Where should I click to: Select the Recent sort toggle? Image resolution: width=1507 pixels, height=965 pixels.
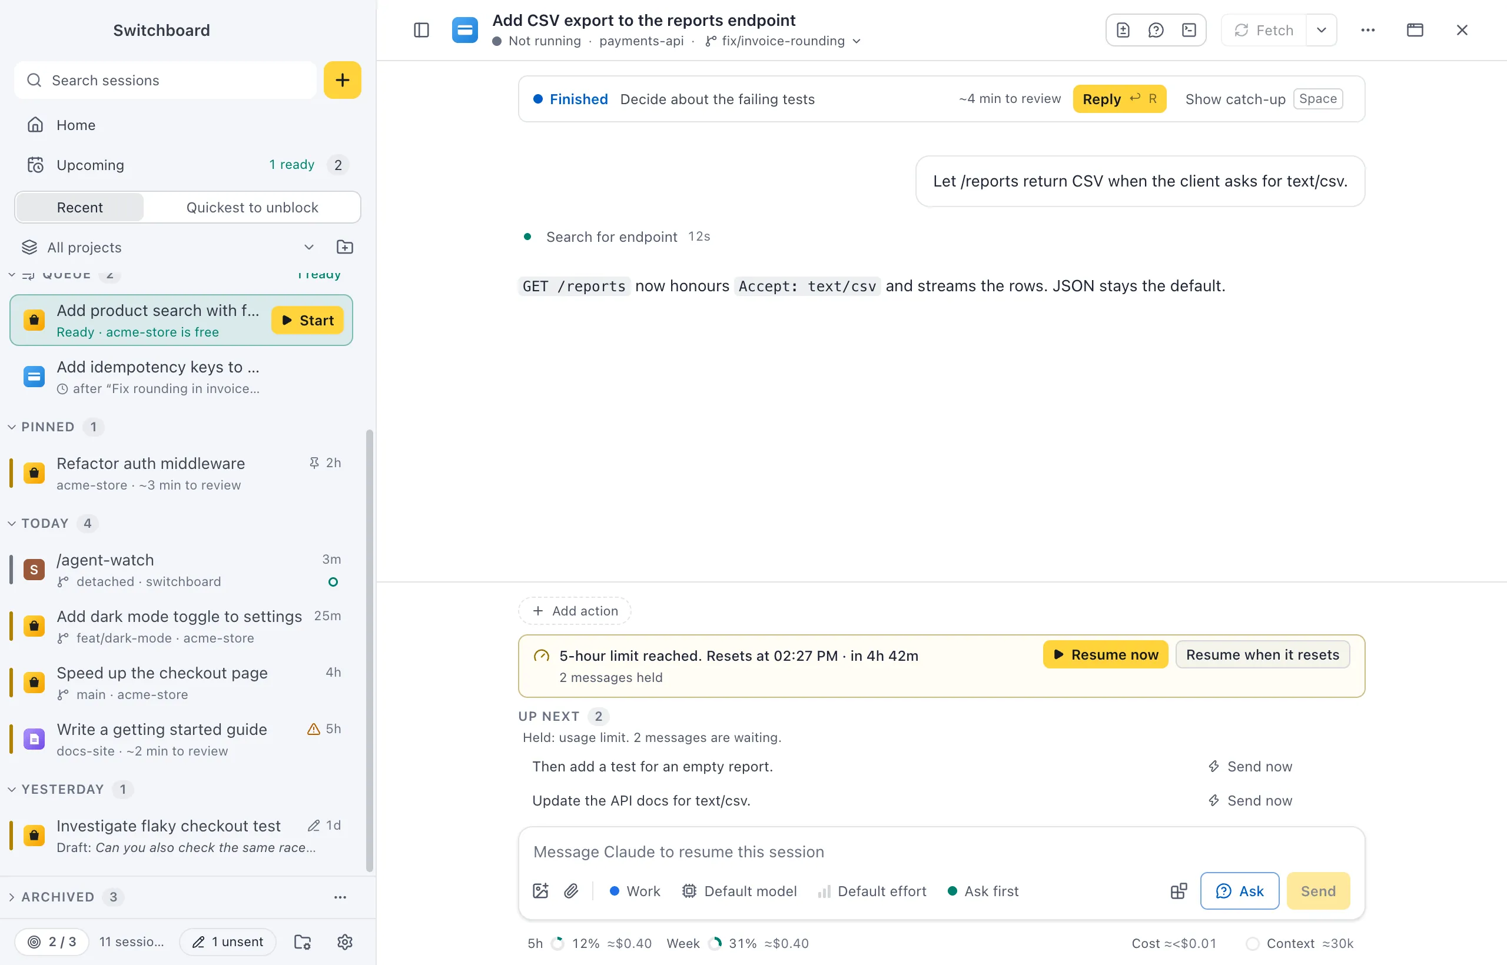[x=80, y=207]
